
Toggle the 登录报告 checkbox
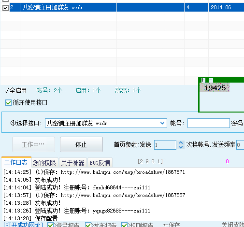pyautogui.click(x=51, y=225)
